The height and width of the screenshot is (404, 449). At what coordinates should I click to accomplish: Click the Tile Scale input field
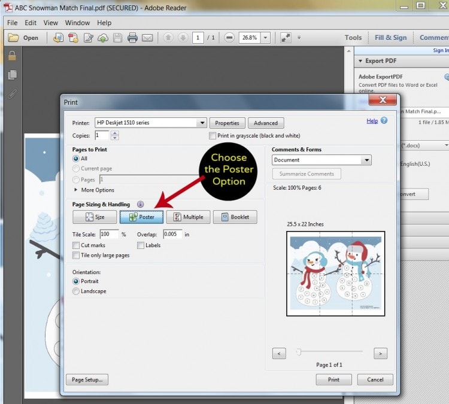[x=109, y=234]
